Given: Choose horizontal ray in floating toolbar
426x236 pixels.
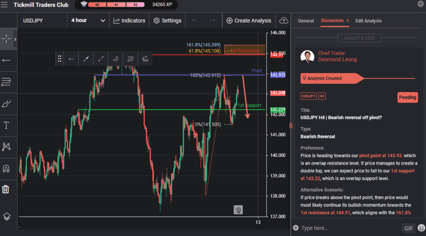Looking at the screenshot, I should 71,58.
